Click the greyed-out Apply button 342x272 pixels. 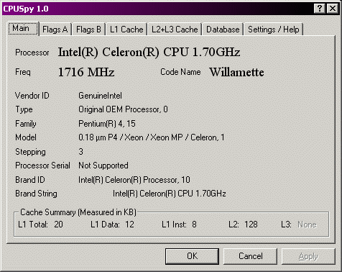(308, 256)
